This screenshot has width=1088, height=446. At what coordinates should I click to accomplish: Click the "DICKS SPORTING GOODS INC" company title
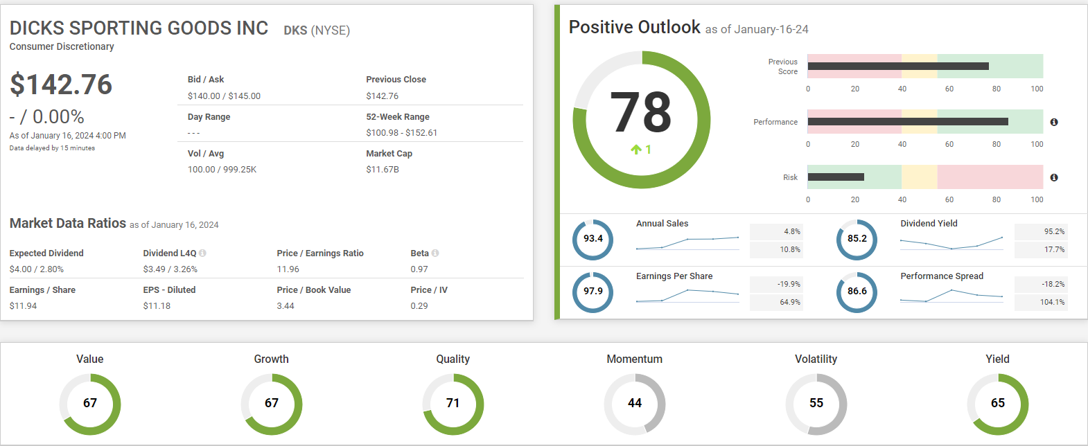tap(139, 28)
